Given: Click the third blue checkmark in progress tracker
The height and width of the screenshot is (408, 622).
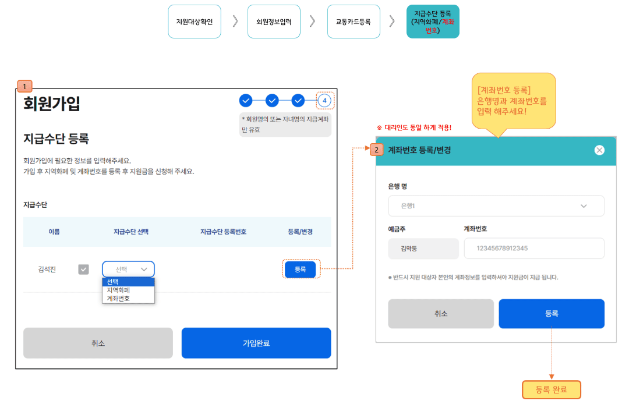Looking at the screenshot, I should coord(298,100).
